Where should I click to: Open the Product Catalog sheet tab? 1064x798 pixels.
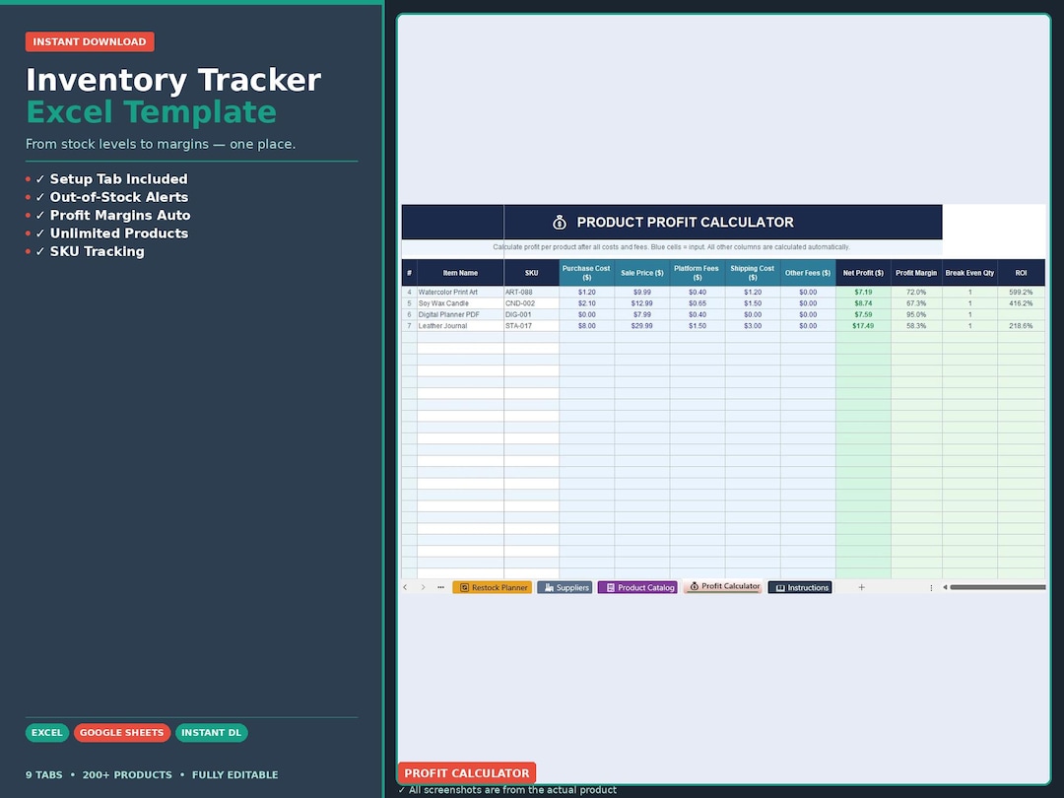pos(637,587)
